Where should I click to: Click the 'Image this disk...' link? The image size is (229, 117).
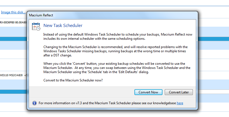[x=13, y=12]
